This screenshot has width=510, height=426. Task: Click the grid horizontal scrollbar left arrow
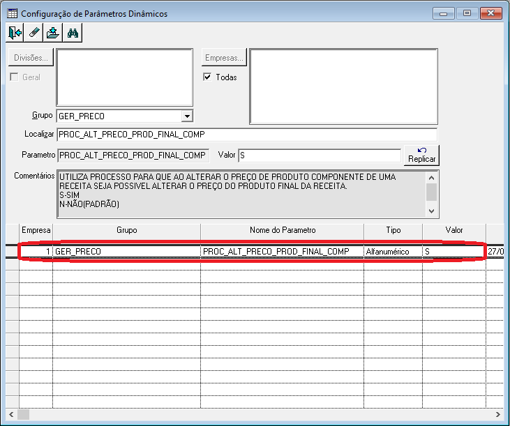point(11,414)
